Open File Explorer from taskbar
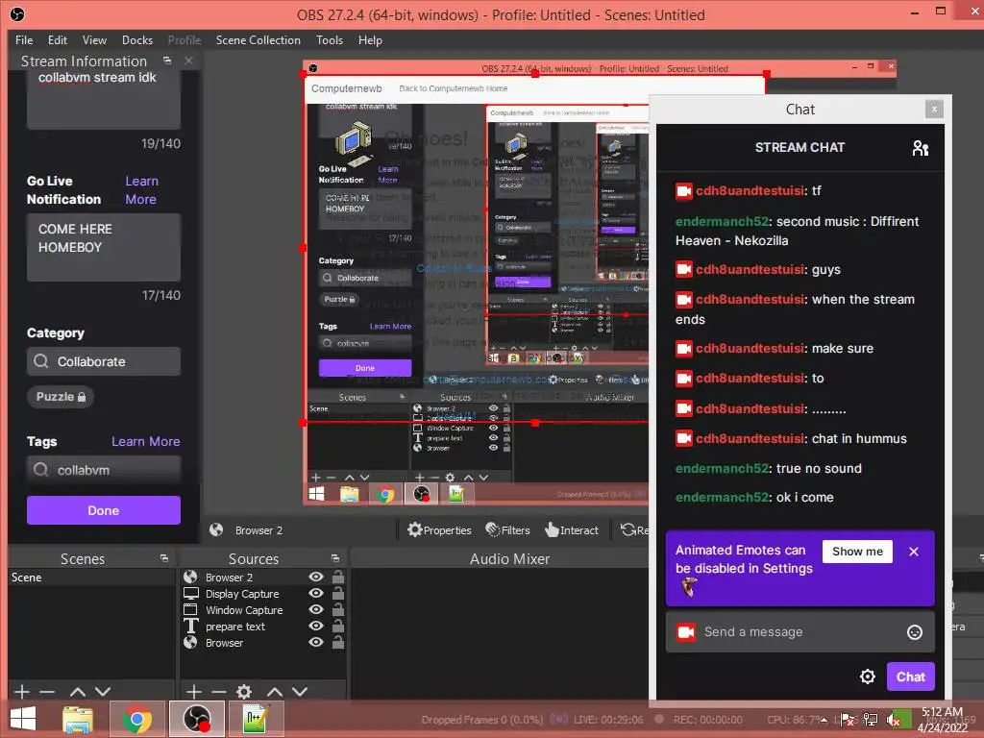 [78, 719]
